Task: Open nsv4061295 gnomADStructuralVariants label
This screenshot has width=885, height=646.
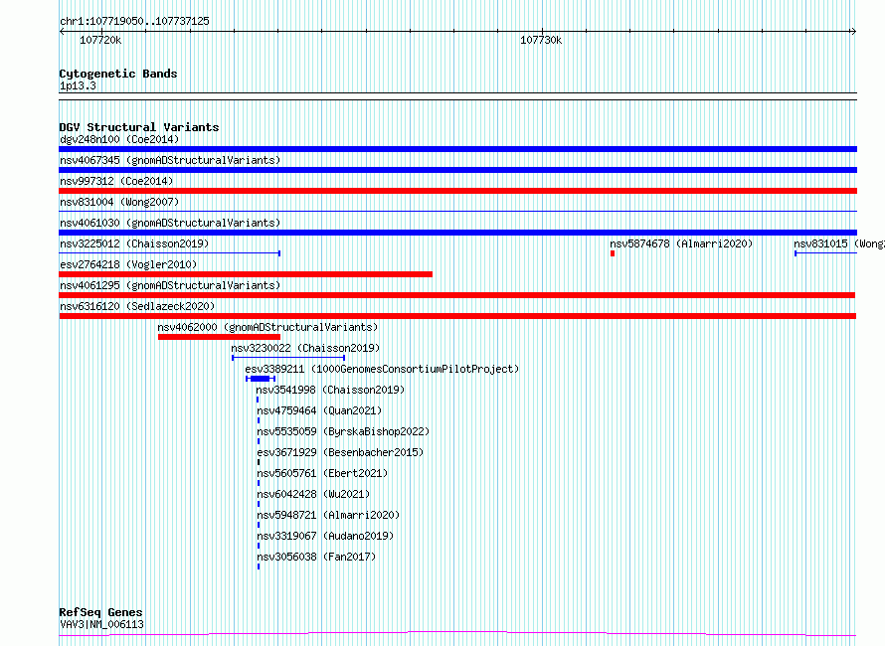Action: pyautogui.click(x=170, y=285)
